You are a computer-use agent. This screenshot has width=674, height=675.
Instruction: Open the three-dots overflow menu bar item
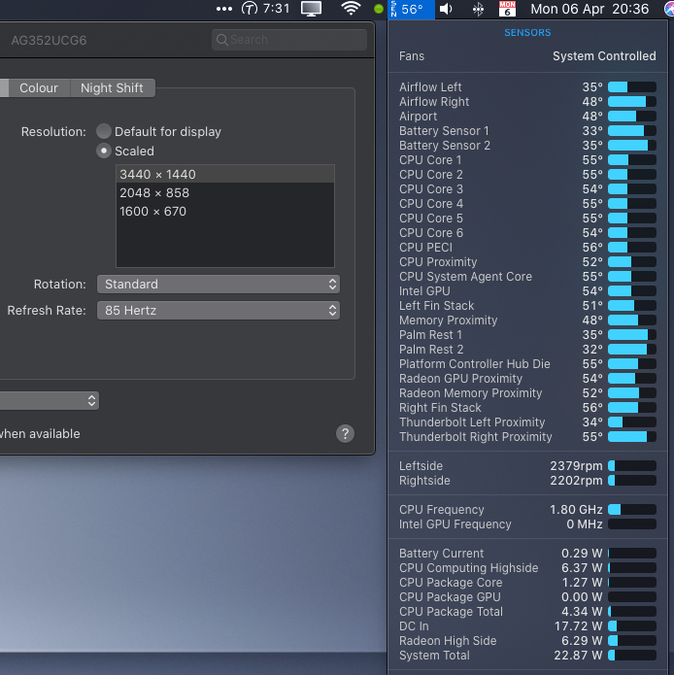[223, 9]
